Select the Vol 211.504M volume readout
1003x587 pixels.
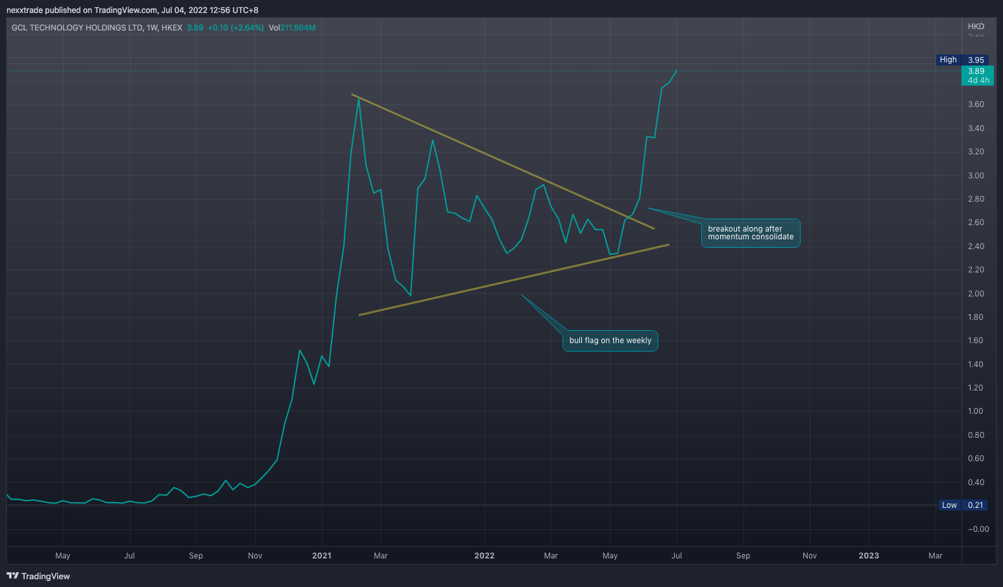pos(292,28)
